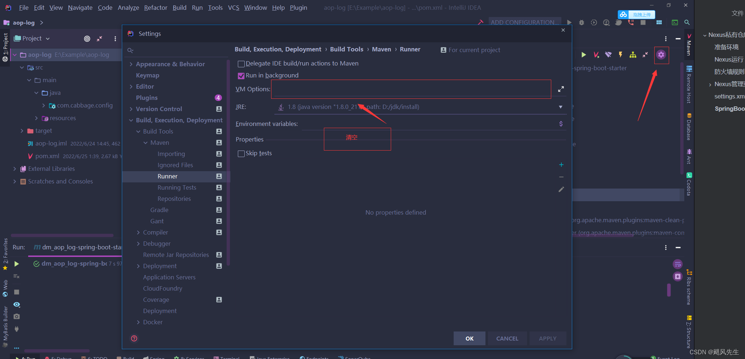745x359 pixels.
Task: Click APPLY in Settings dialog
Action: click(548, 338)
